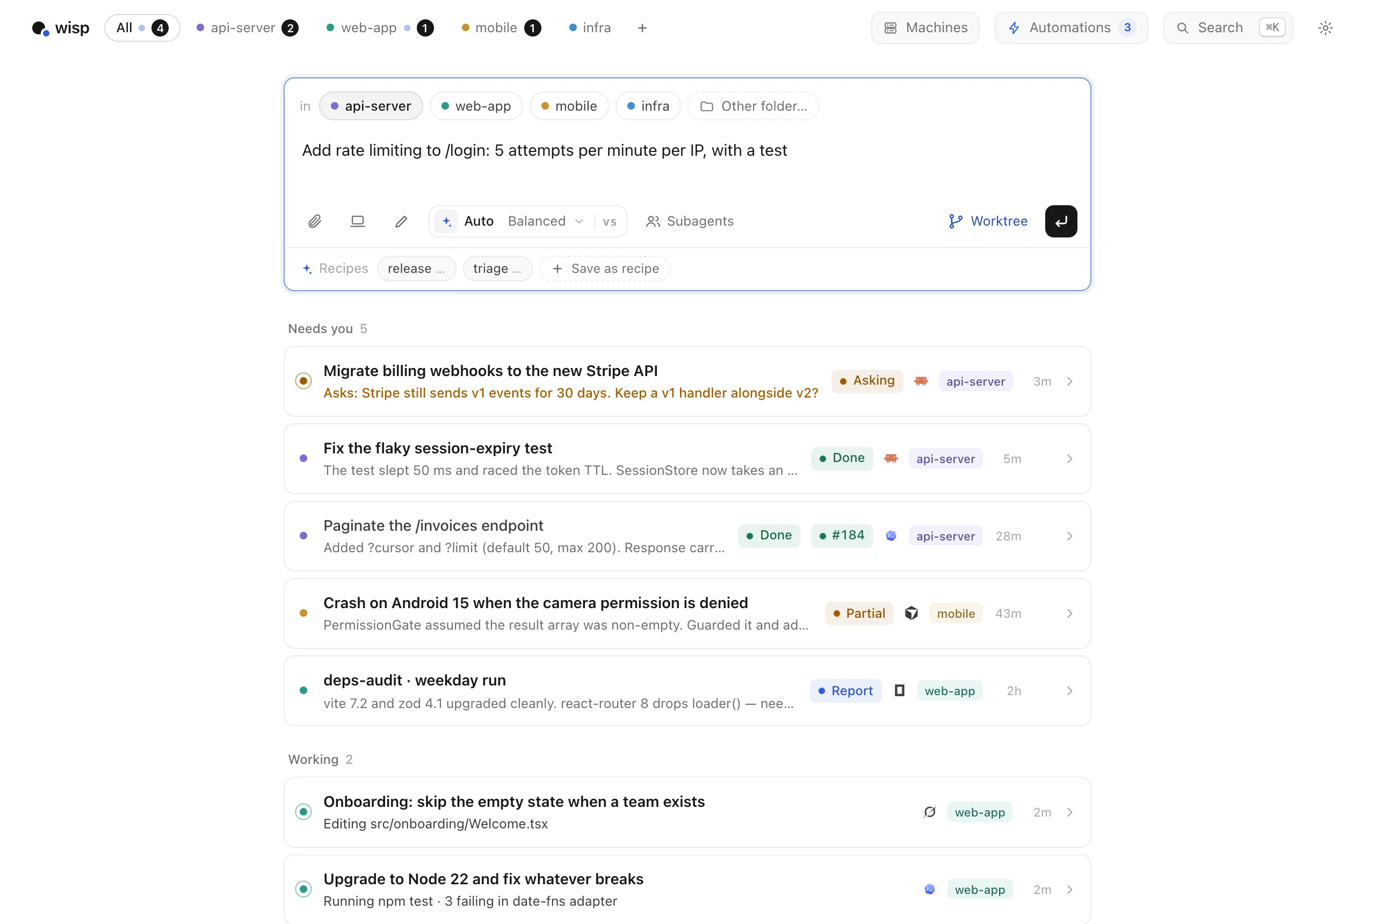Toggle the Worktree option
Image resolution: width=1375 pixels, height=924 pixels.
pos(988,221)
